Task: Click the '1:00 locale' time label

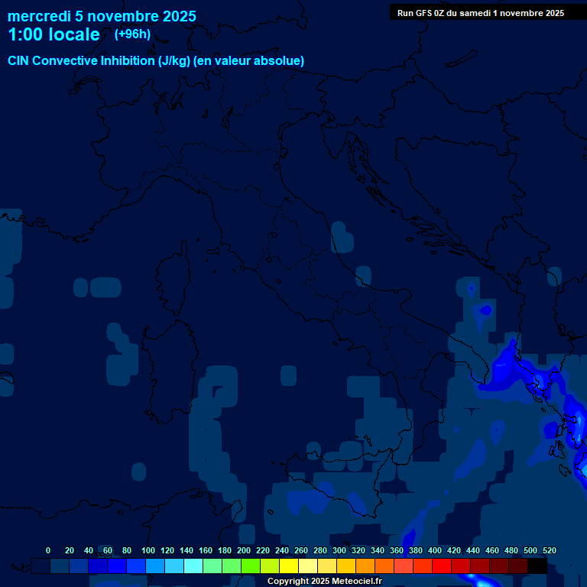Action: 54,35
